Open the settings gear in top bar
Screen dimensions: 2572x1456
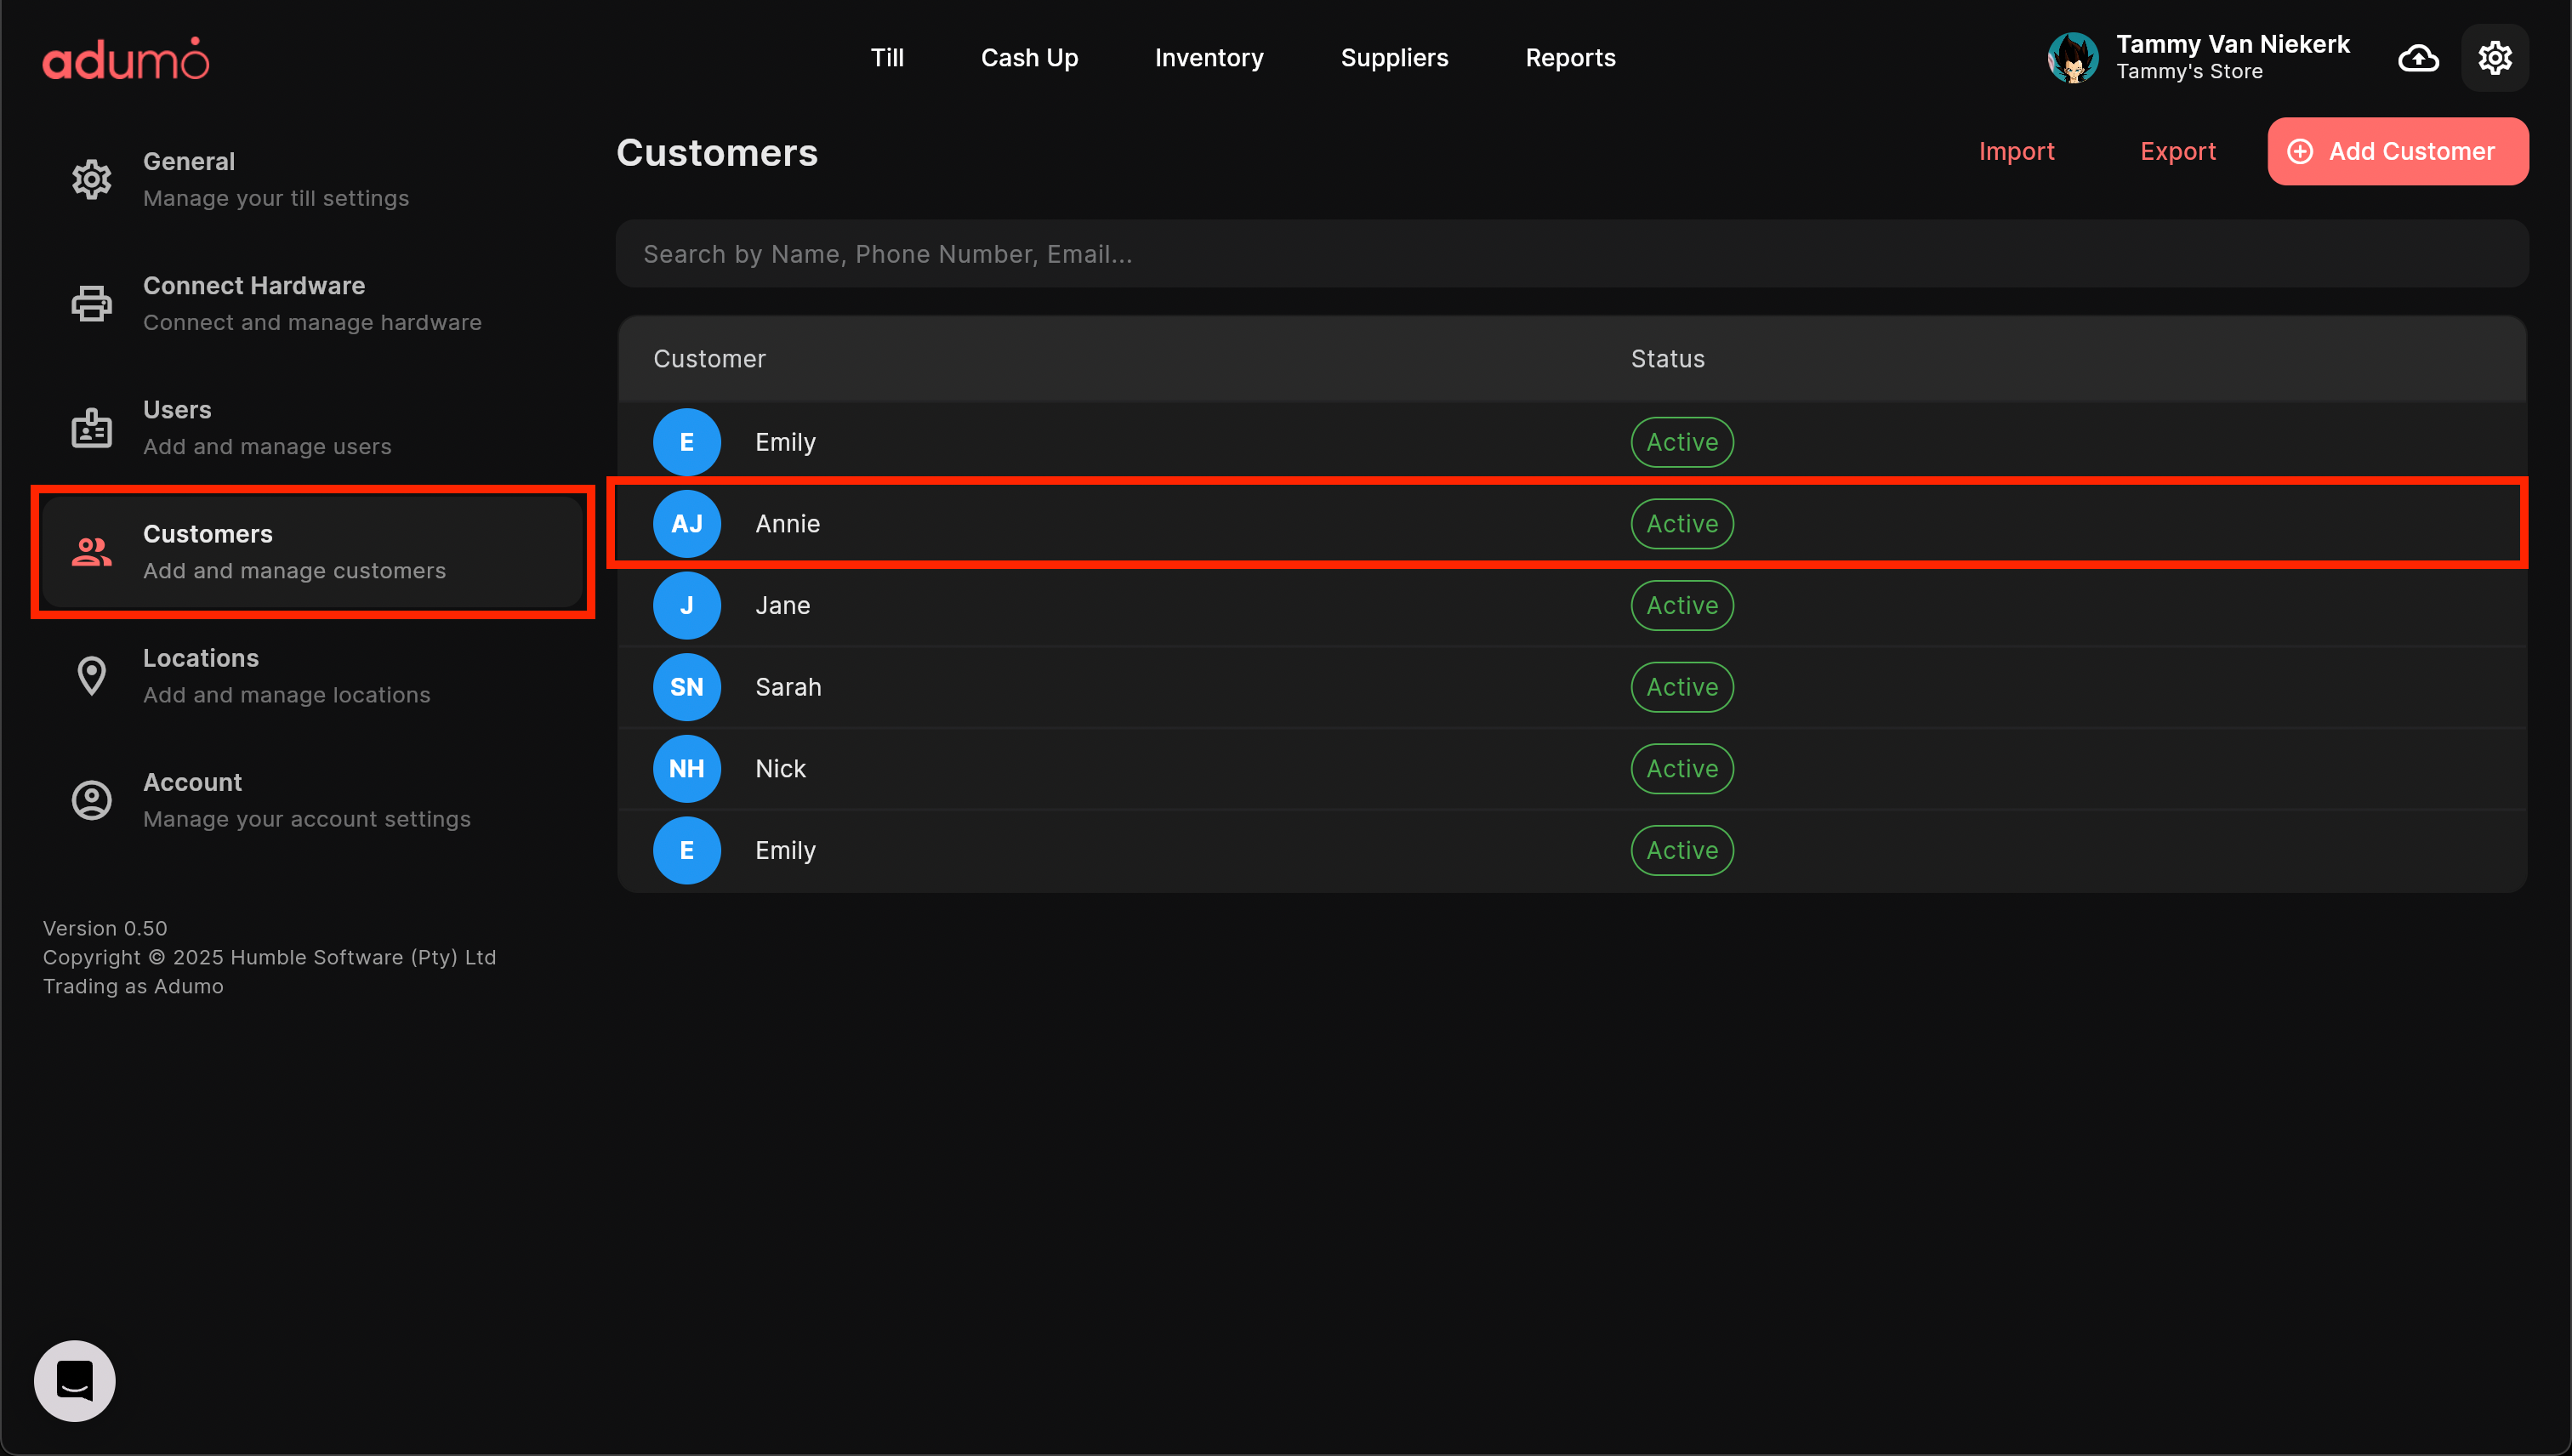pos(2494,58)
